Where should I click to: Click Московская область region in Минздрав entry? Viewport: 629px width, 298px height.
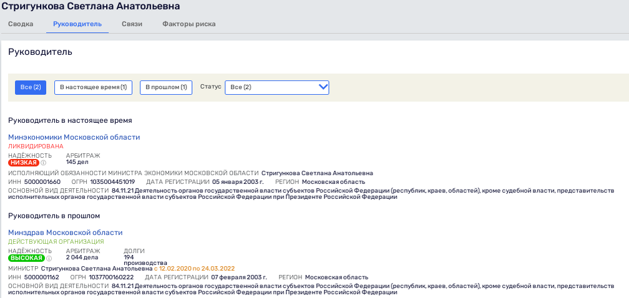[x=336, y=277]
